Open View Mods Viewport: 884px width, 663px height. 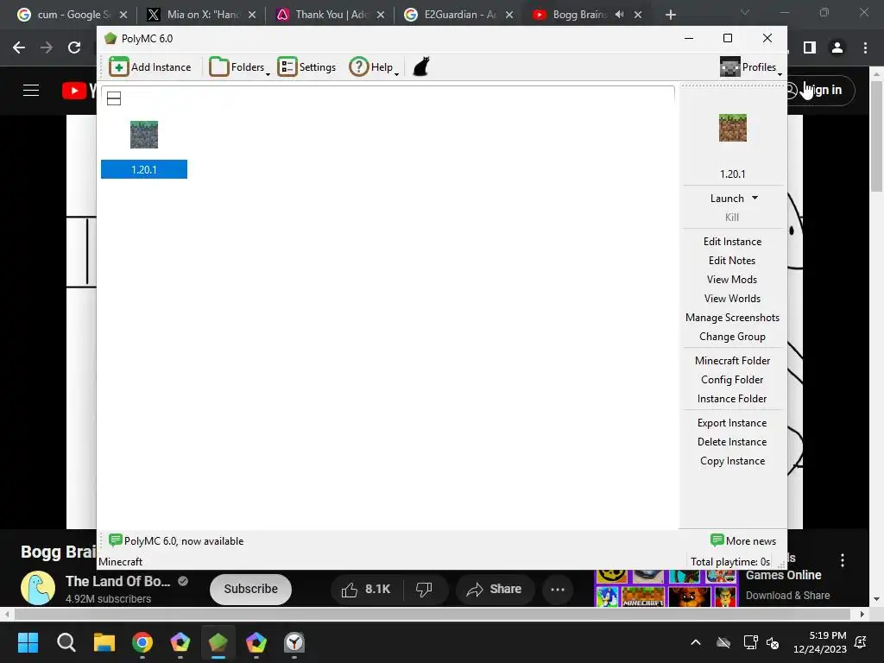pyautogui.click(x=732, y=280)
